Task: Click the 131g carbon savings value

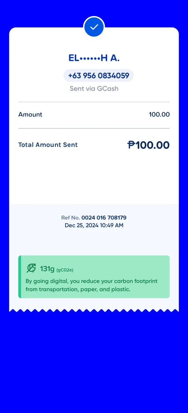Action: coord(47,268)
